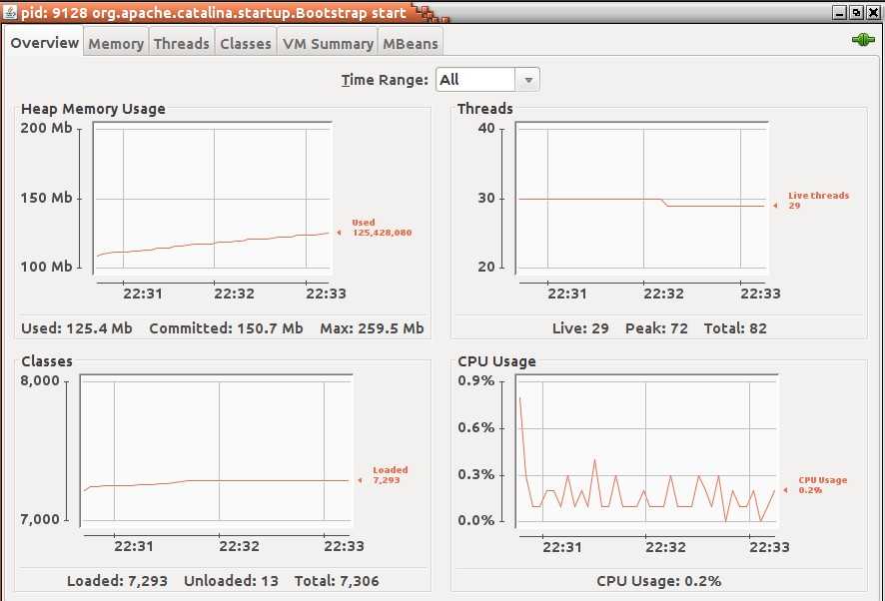Minimize the JConsole internal window
The width and height of the screenshot is (885, 601).
839,12
